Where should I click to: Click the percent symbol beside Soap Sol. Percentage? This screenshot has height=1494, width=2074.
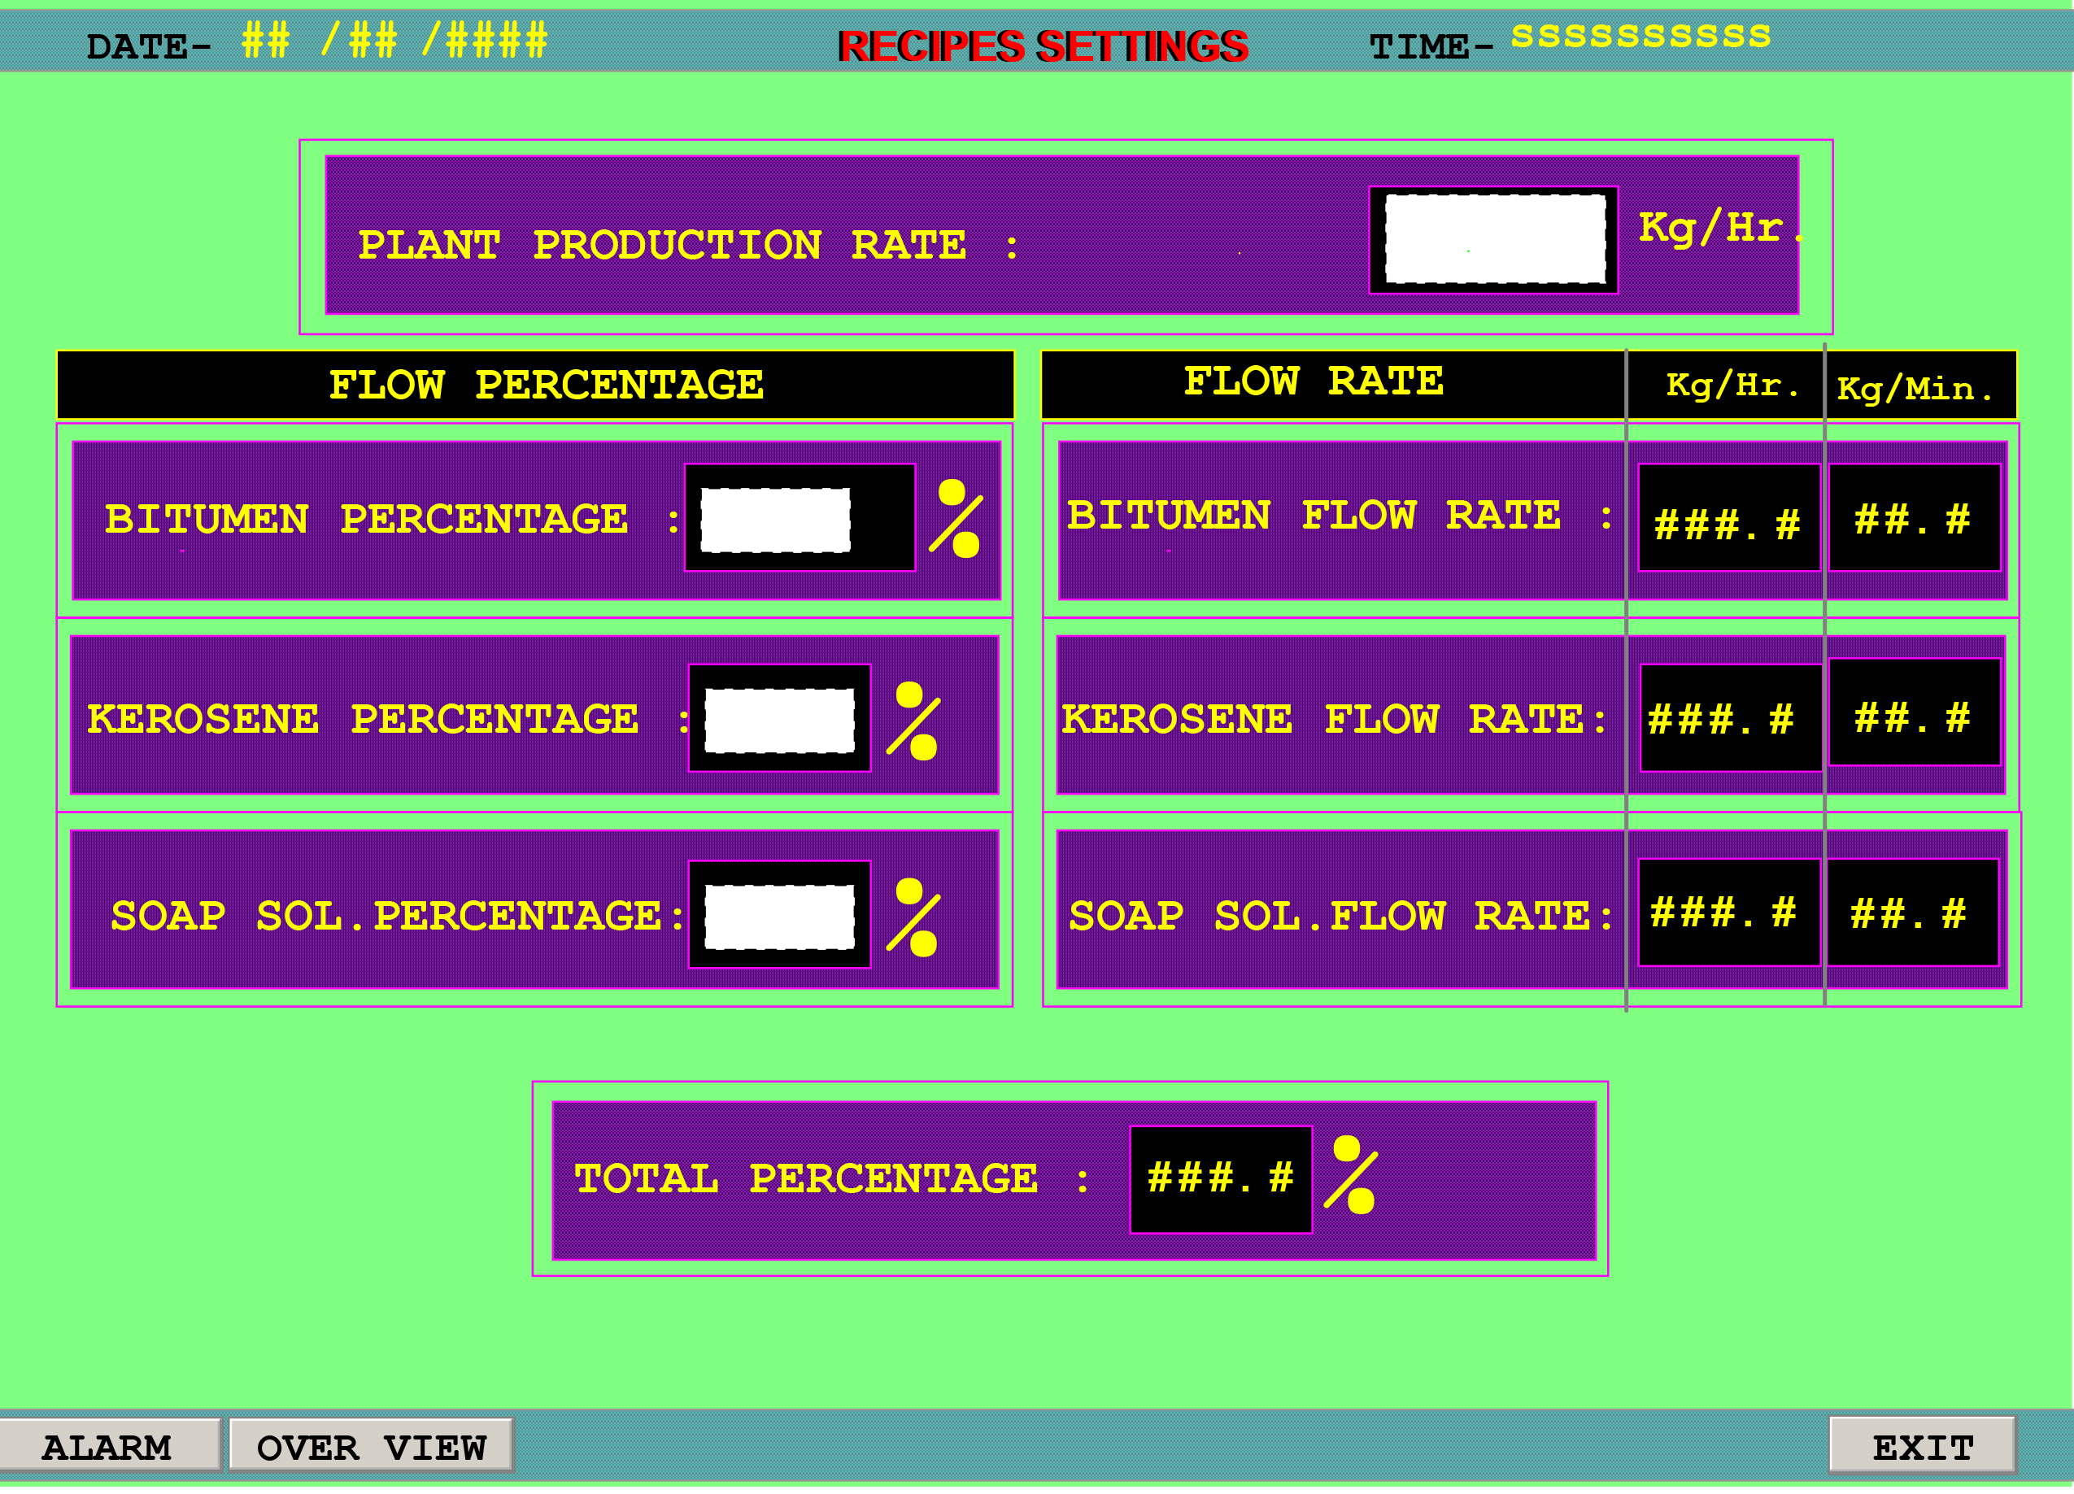click(915, 919)
